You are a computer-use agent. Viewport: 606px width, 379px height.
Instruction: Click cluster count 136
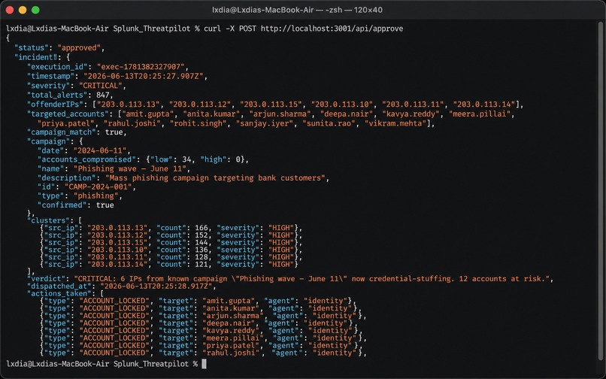[201, 250]
